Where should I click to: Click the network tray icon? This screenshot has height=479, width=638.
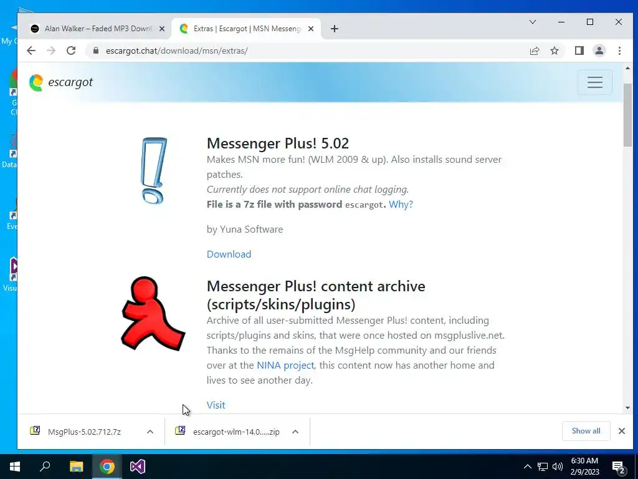coord(542,467)
